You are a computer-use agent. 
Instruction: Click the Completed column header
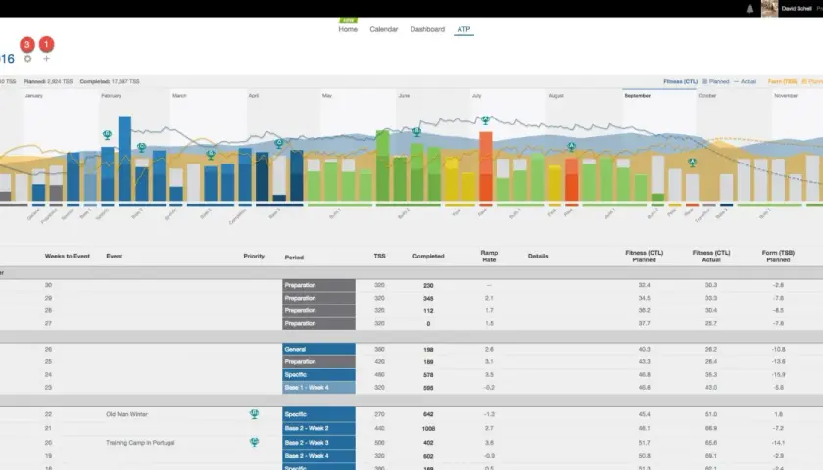428,257
